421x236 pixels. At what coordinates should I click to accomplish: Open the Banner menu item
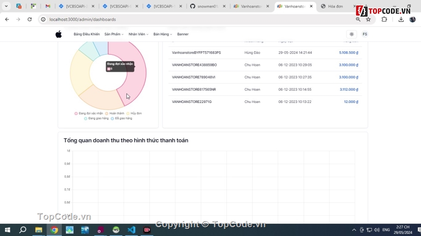pos(183,34)
